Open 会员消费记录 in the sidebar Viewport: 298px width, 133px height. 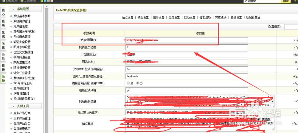point(22,129)
